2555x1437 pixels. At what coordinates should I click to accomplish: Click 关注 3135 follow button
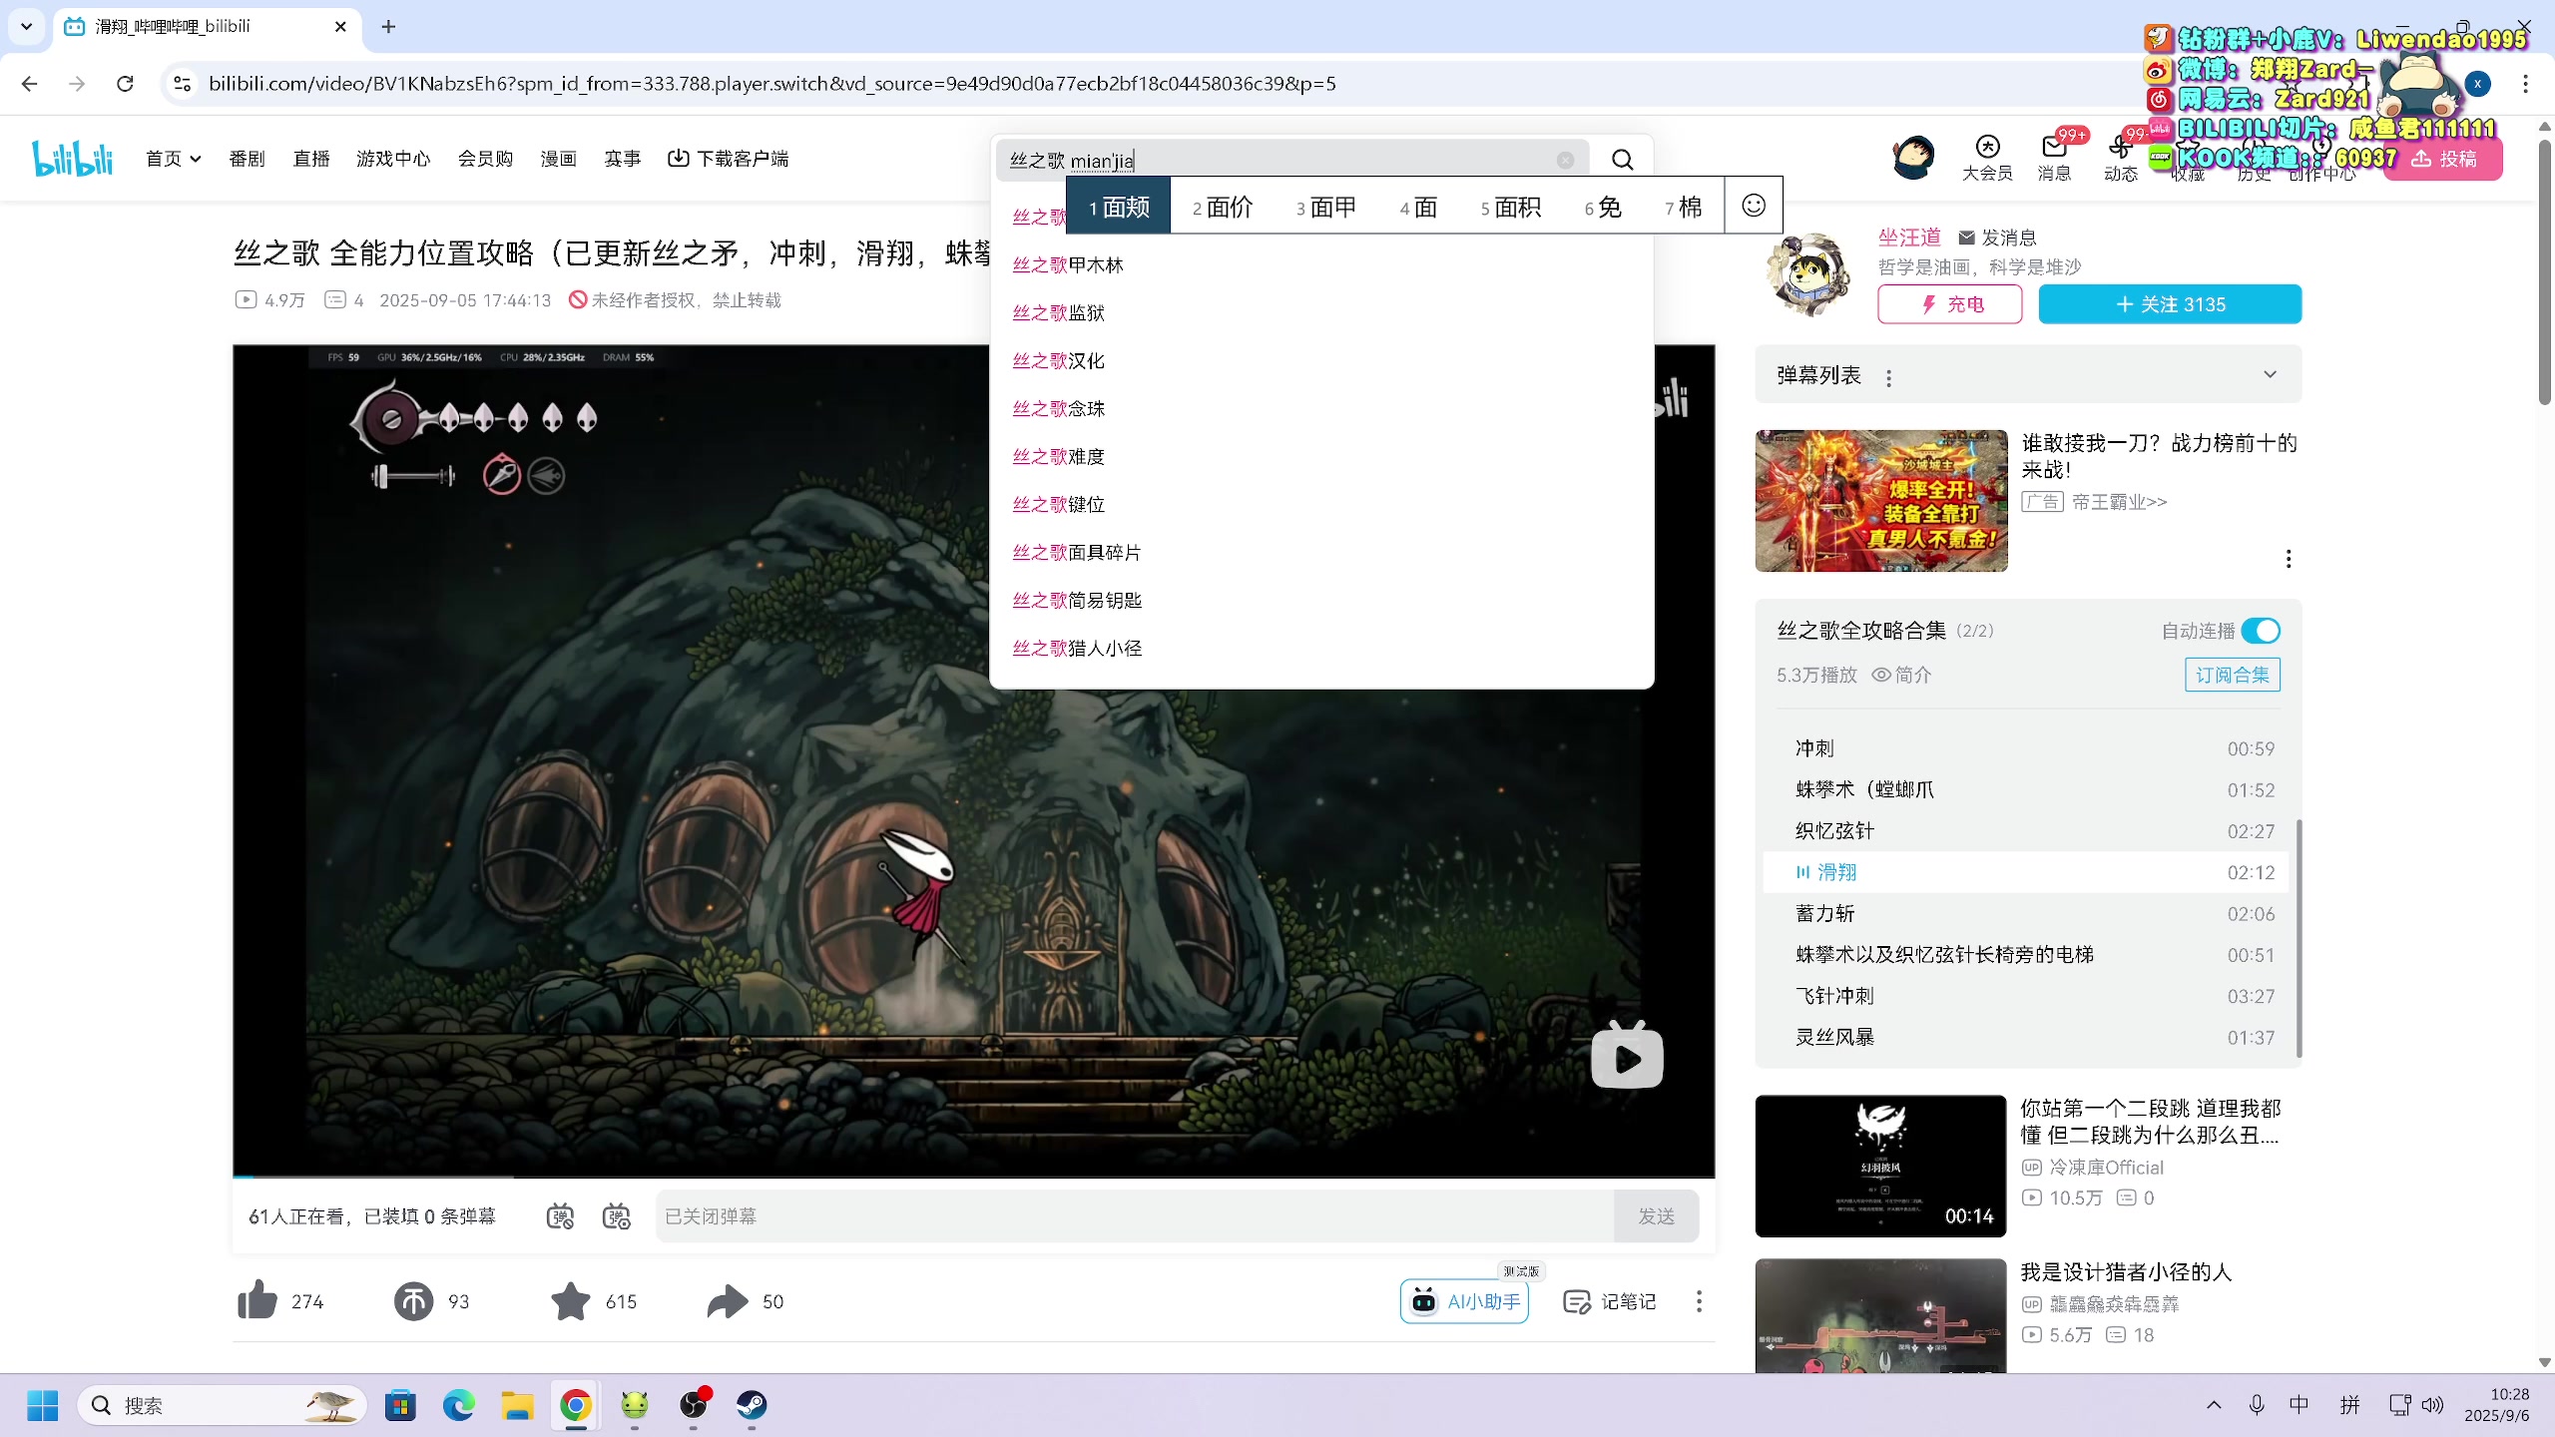(x=2170, y=303)
